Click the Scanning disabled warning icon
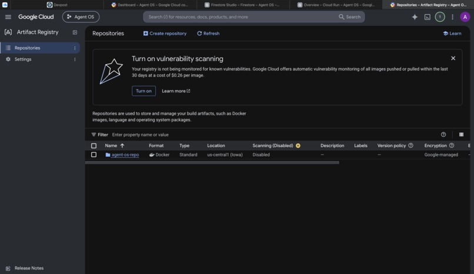 pyautogui.click(x=298, y=146)
